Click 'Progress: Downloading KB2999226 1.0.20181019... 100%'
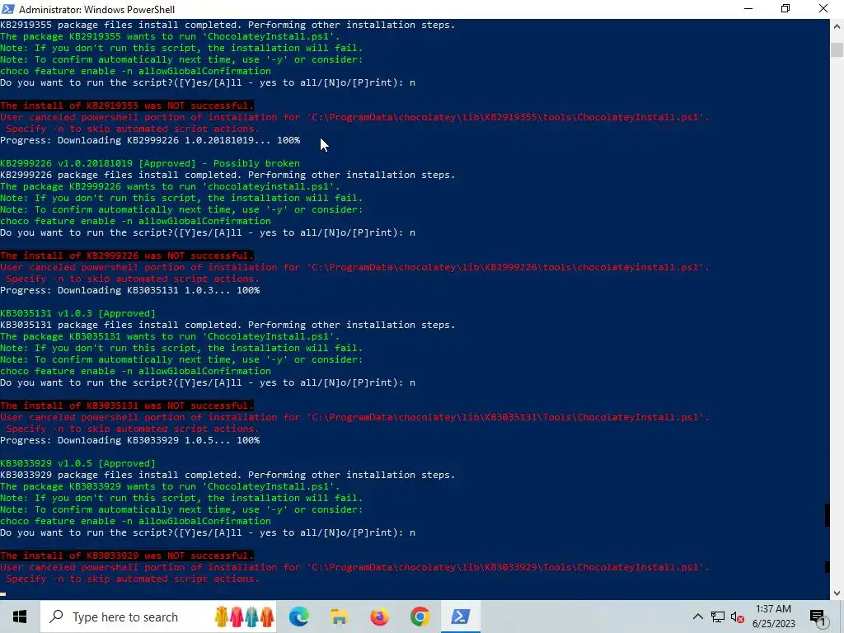This screenshot has width=844, height=633. point(150,140)
